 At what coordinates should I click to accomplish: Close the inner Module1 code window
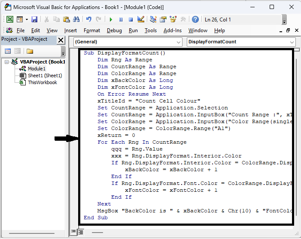point(297,30)
